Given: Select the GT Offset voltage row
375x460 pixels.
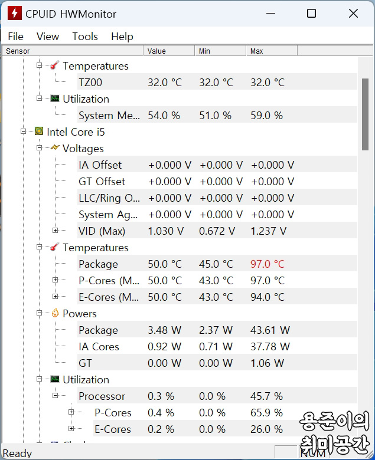Looking at the screenshot, I should tap(217, 181).
